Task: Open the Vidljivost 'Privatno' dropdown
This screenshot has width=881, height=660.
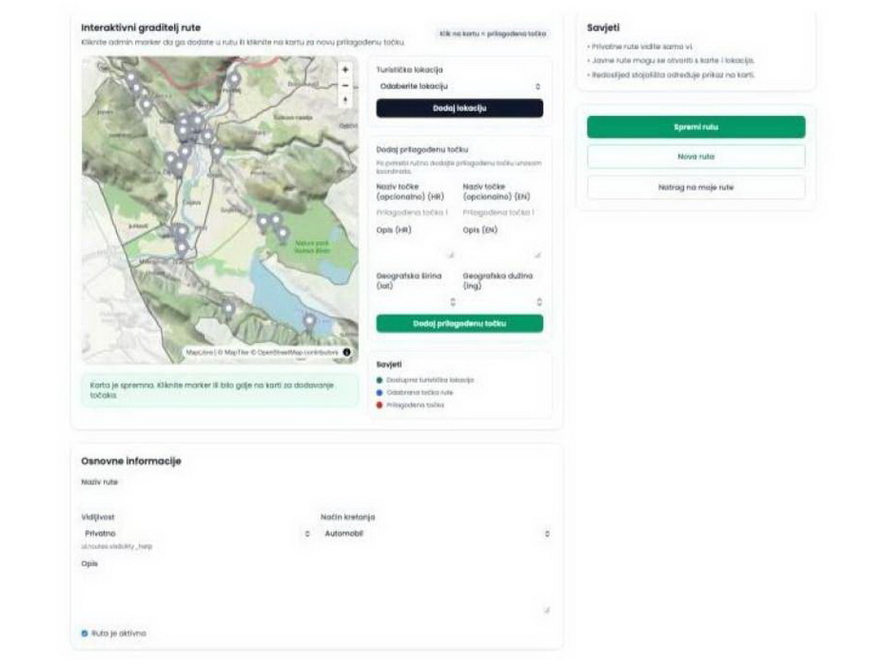Action: tap(196, 533)
